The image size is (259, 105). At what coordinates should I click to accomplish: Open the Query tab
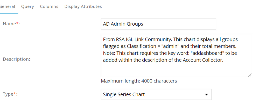(x=27, y=6)
